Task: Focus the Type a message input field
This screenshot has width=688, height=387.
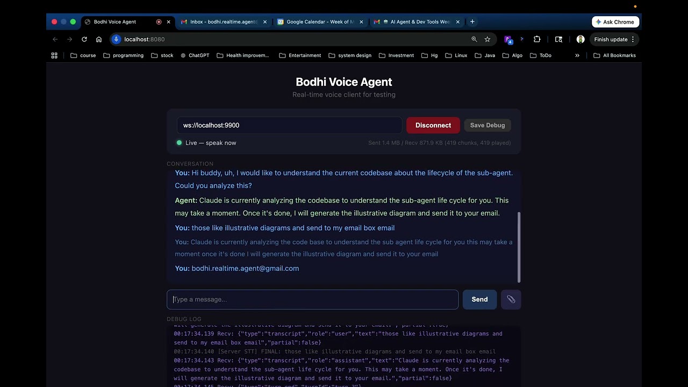Action: pyautogui.click(x=313, y=299)
